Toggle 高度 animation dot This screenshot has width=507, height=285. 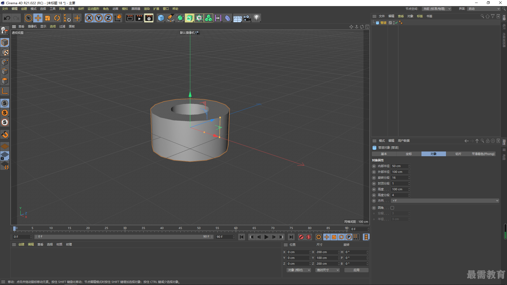(374, 189)
